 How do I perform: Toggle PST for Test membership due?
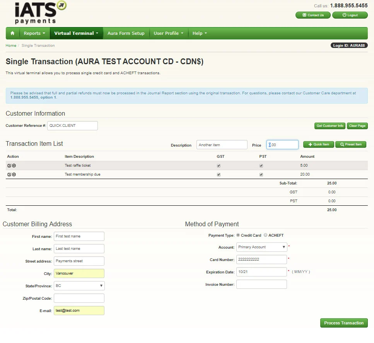point(261,175)
